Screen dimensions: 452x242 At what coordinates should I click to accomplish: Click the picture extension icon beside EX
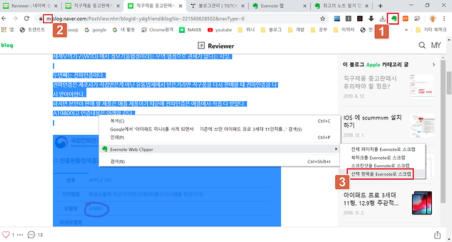pyautogui.click(x=417, y=19)
